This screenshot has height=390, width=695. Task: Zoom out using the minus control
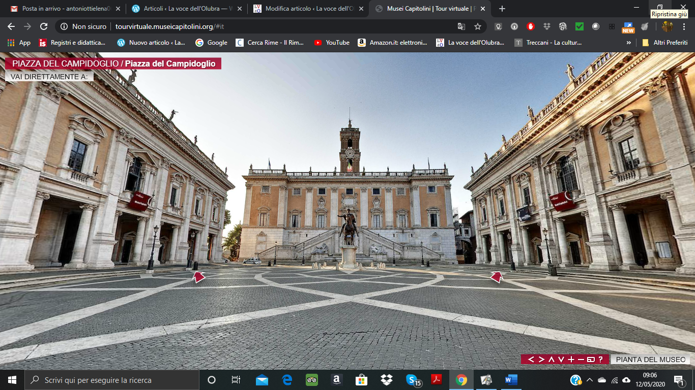[x=581, y=360]
